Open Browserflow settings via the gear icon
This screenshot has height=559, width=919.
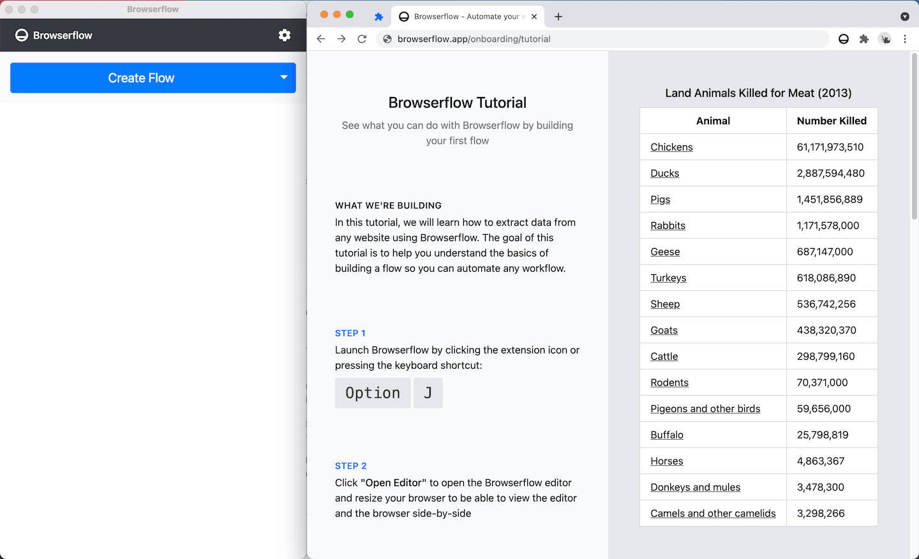pyautogui.click(x=285, y=35)
